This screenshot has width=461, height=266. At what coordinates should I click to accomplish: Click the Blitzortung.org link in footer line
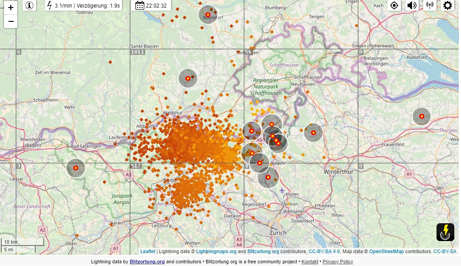click(147, 262)
